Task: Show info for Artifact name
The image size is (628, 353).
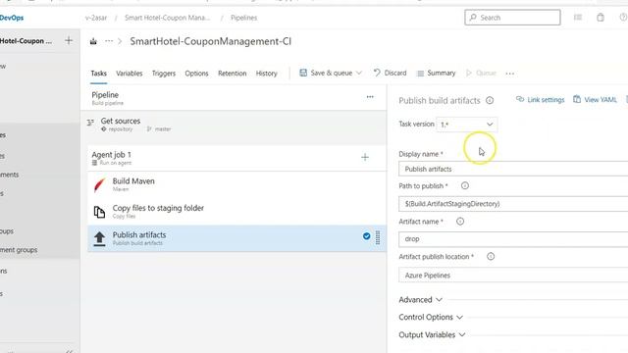Action: pyautogui.click(x=460, y=222)
